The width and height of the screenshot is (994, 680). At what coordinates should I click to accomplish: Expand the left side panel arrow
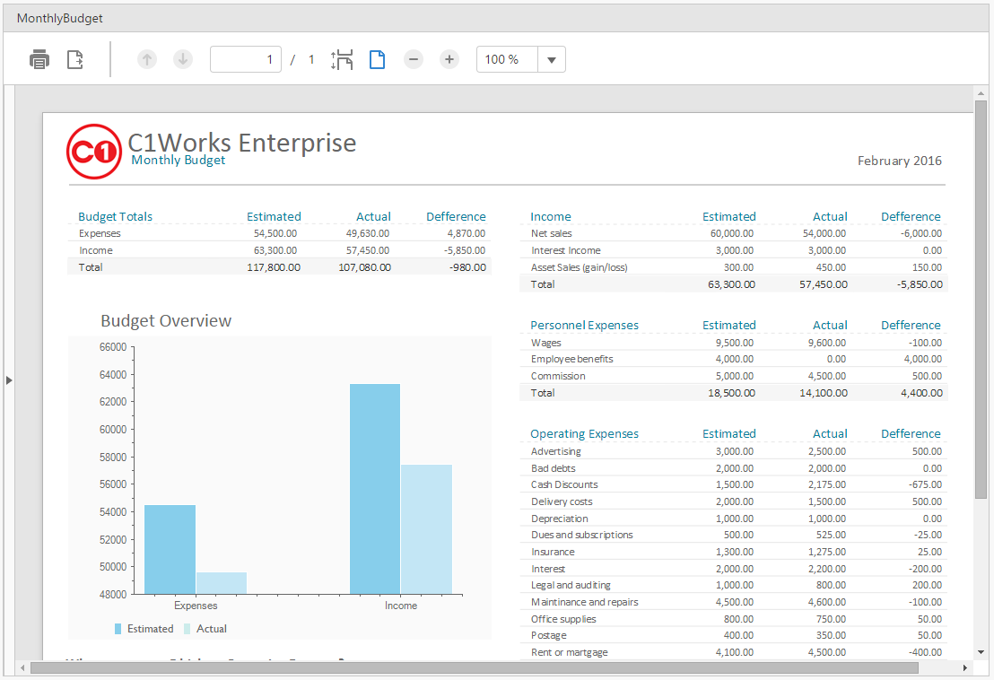click(9, 380)
